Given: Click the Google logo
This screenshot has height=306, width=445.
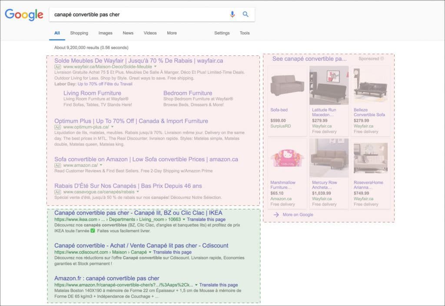Looking at the screenshot, I should pyautogui.click(x=24, y=14).
